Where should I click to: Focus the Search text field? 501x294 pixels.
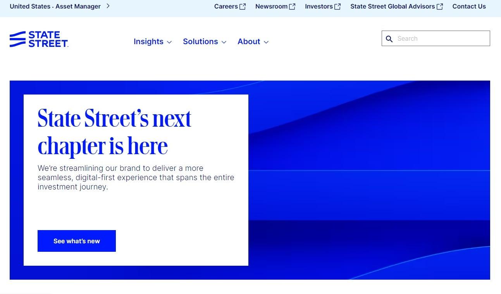[441, 39]
